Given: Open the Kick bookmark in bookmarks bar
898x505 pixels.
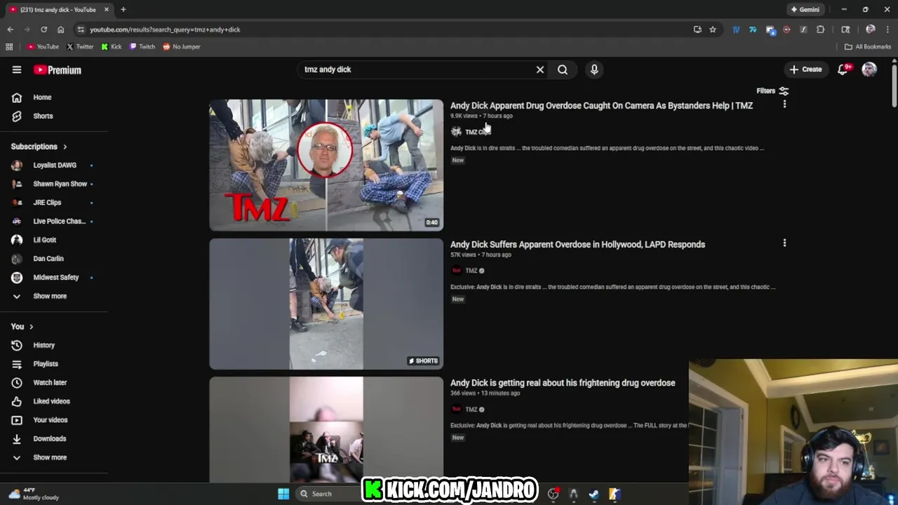Looking at the screenshot, I should point(112,47).
